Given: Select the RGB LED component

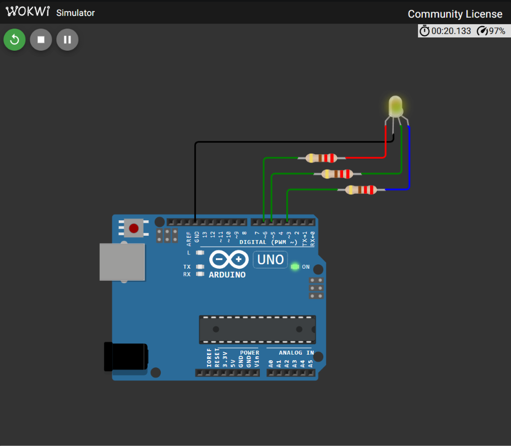Looking at the screenshot, I should 395,107.
